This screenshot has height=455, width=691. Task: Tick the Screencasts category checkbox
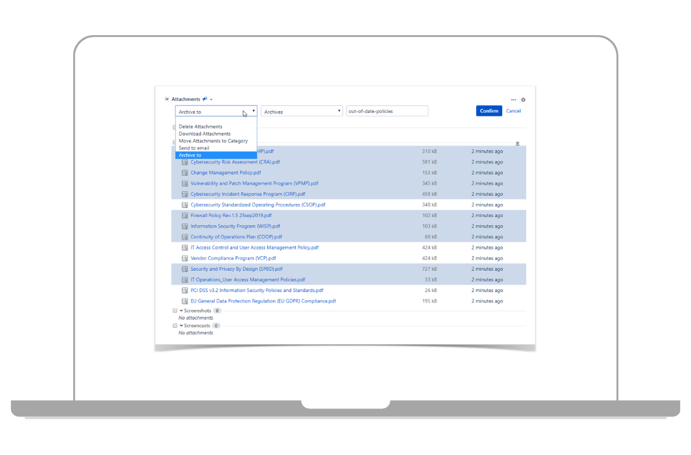[x=175, y=325]
